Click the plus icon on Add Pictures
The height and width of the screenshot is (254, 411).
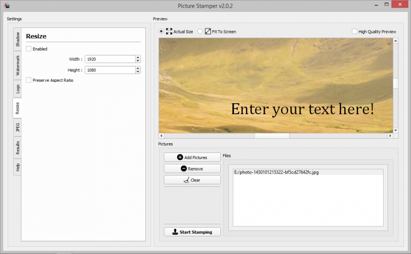(180, 157)
